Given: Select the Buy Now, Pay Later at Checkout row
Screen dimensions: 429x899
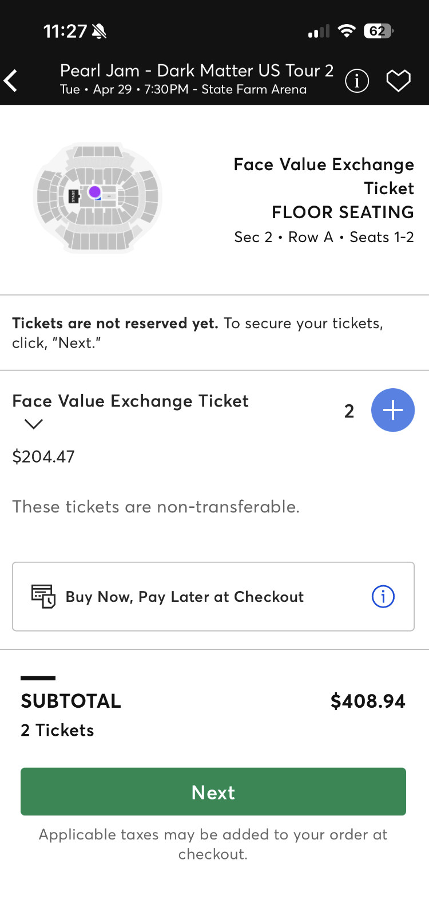Looking at the screenshot, I should [x=213, y=596].
